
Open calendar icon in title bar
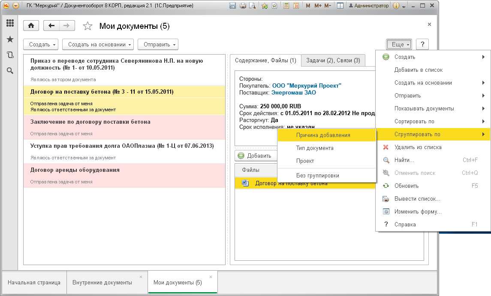click(296, 6)
